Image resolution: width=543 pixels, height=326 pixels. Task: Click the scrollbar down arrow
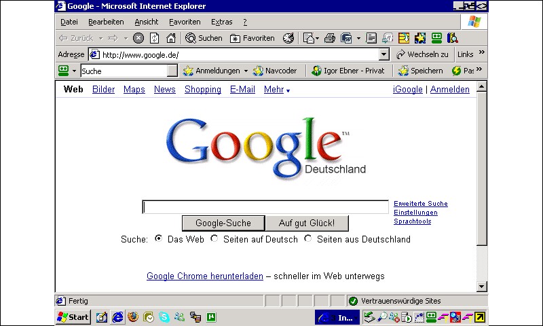click(x=482, y=287)
